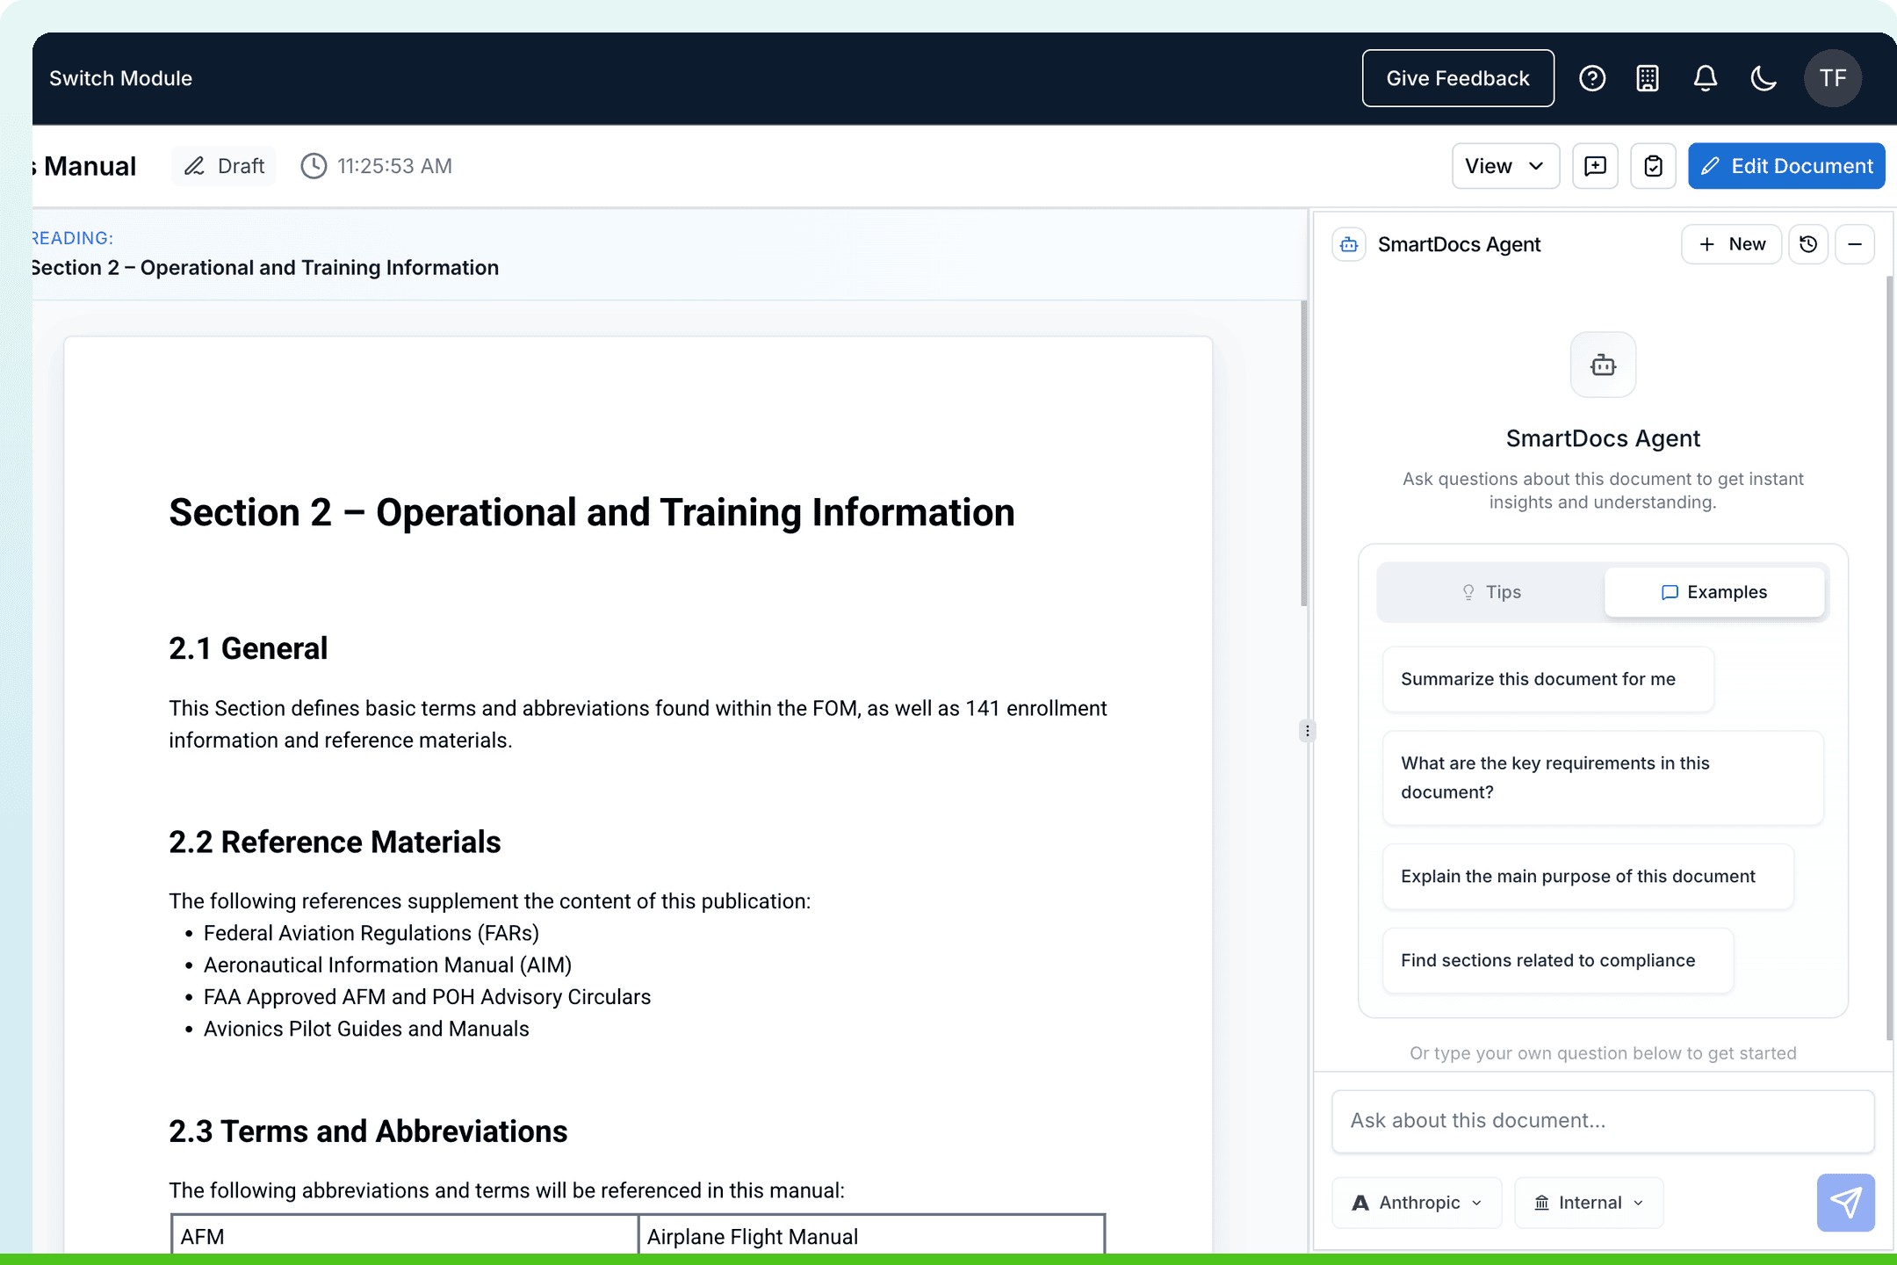This screenshot has width=1897, height=1265.
Task: Open the View dropdown
Action: [x=1505, y=166]
